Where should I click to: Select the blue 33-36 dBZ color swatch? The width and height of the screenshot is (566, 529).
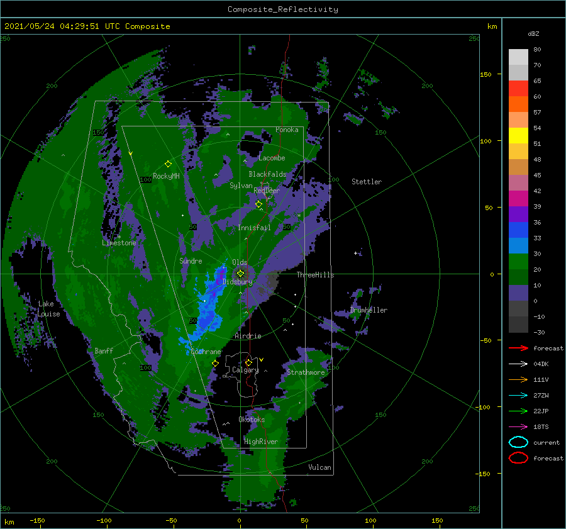pos(518,230)
